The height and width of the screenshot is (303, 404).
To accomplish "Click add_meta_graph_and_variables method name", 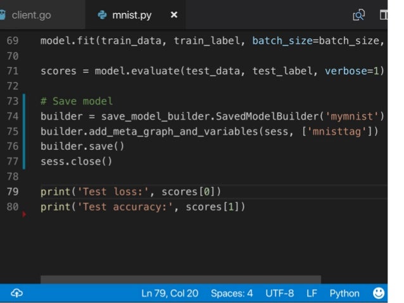I will click(x=173, y=132).
